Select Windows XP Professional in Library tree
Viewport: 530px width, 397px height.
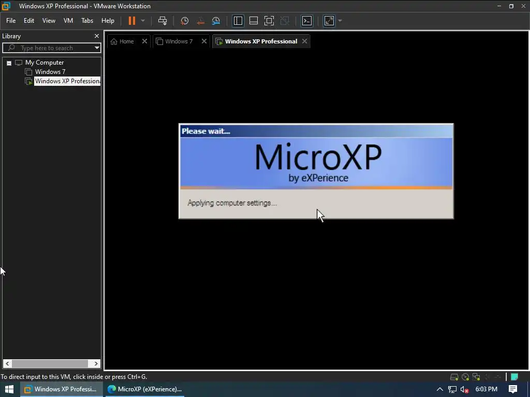[67, 81]
